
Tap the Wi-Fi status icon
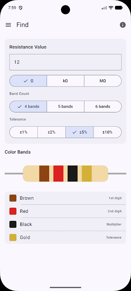(x=111, y=8)
